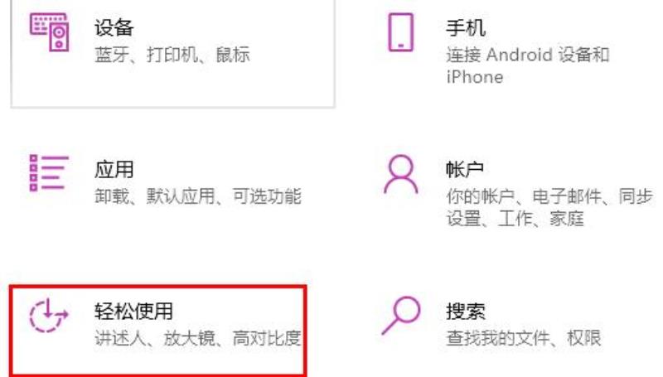Open the 设备 settings title
Screen dimensions: 663x377
coord(114,28)
